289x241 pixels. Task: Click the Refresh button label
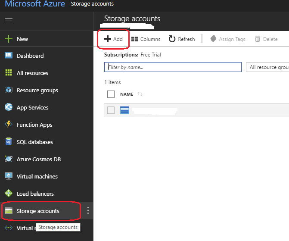[x=186, y=39]
